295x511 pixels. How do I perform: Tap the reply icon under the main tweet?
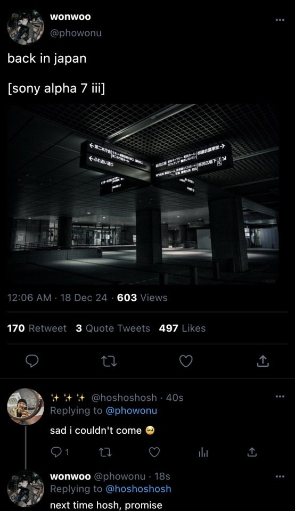coord(32,361)
